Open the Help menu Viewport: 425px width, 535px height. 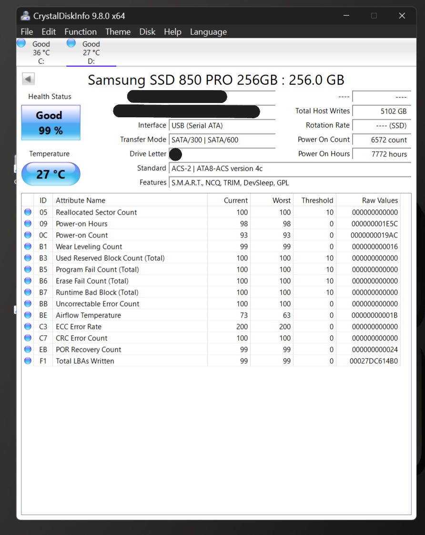tap(172, 32)
